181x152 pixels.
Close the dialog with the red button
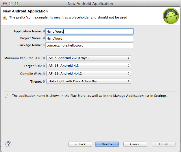pos(5,3)
